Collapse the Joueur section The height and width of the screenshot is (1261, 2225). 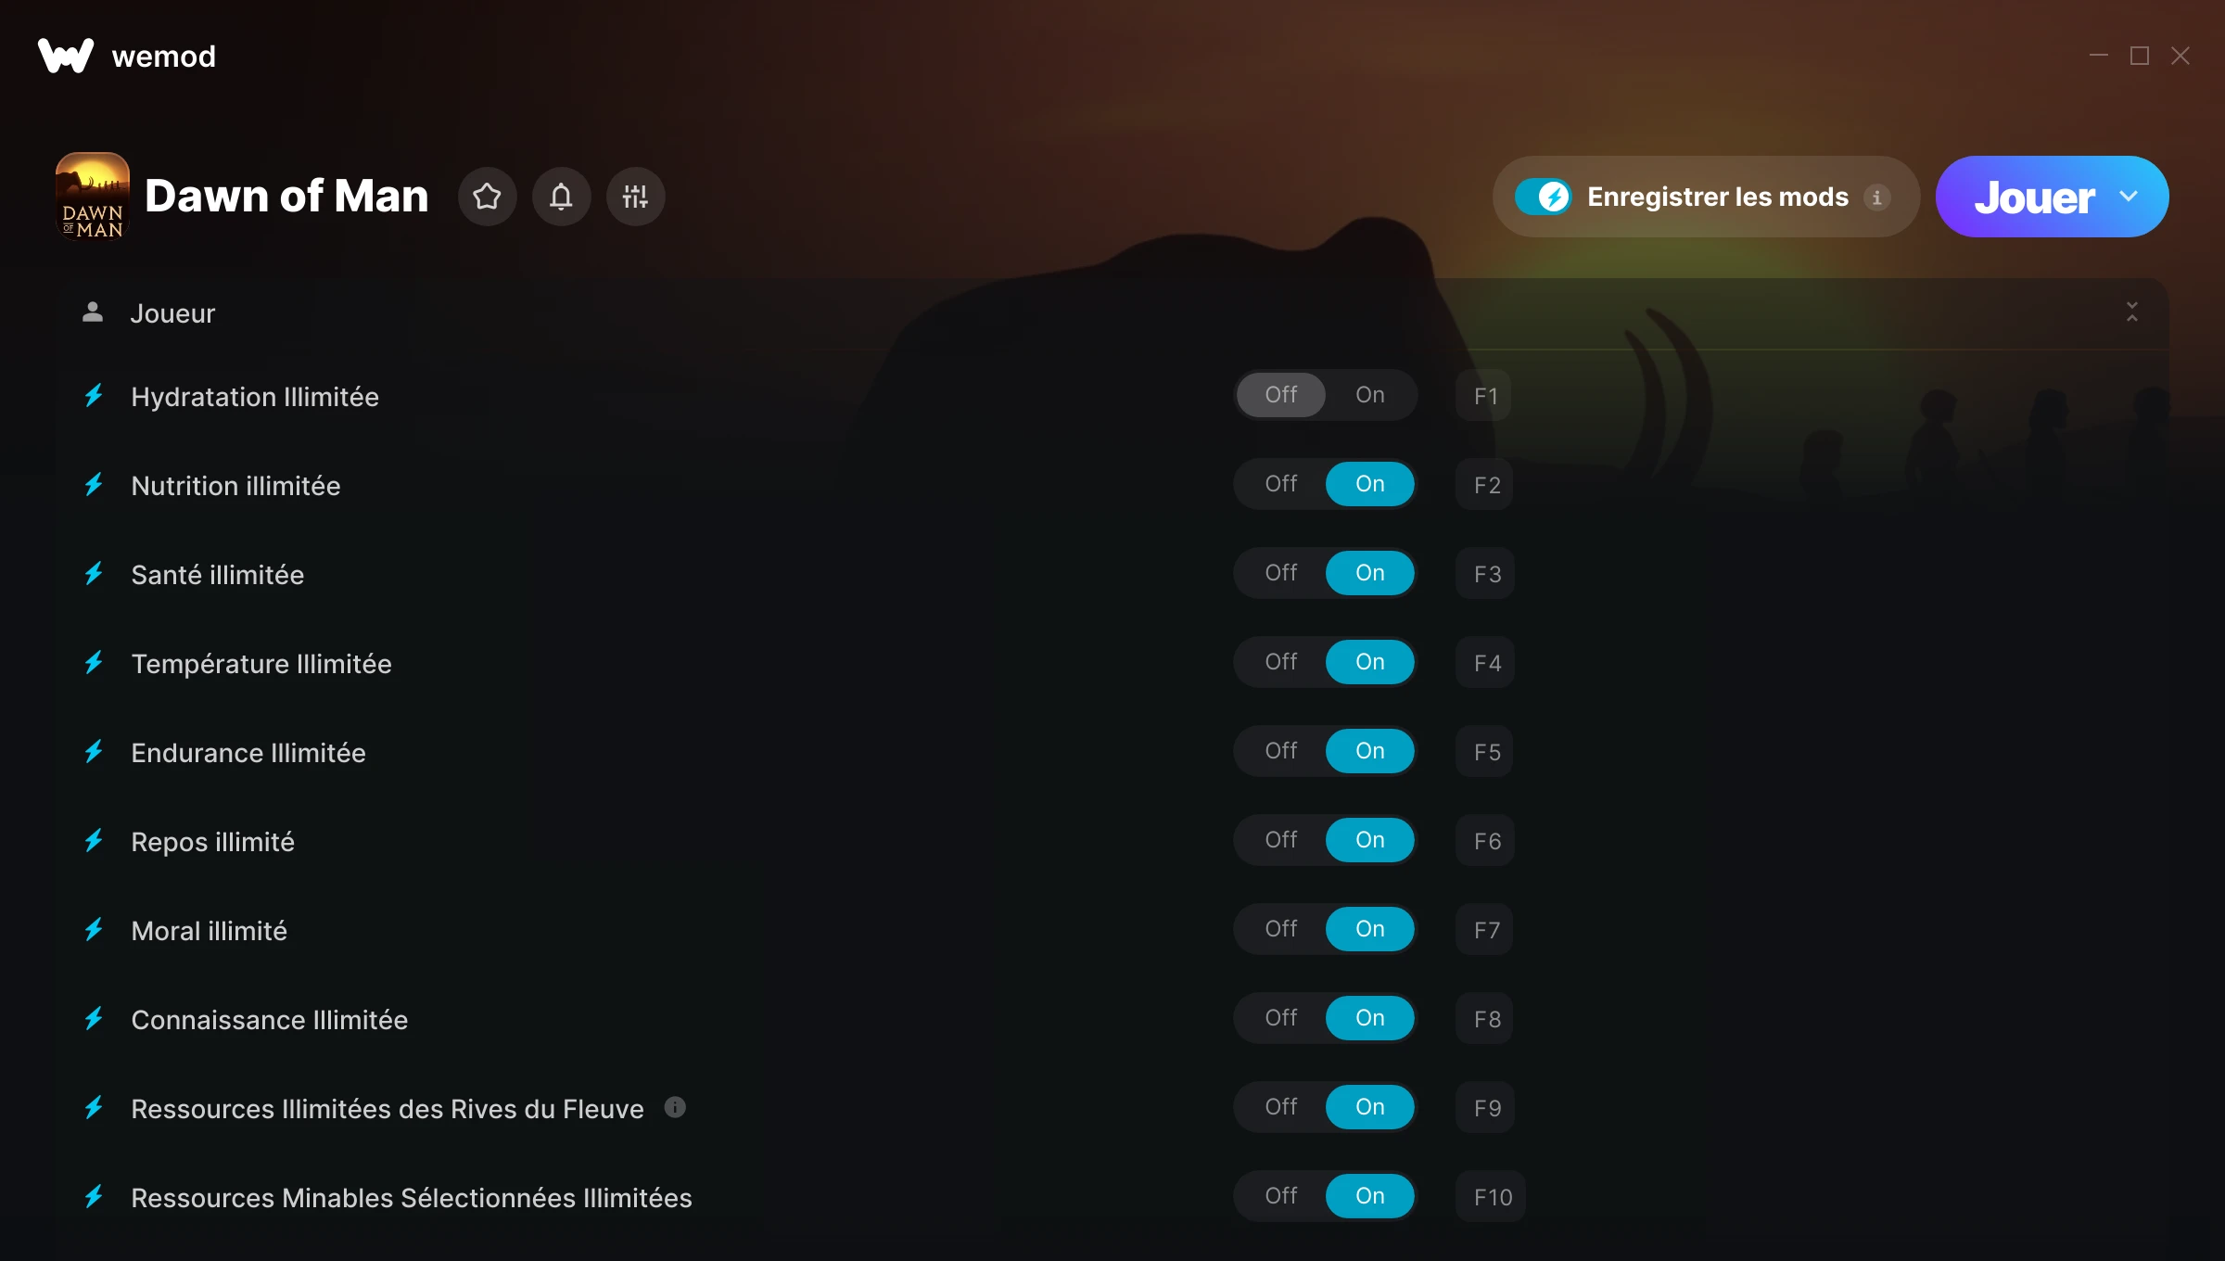(2131, 312)
